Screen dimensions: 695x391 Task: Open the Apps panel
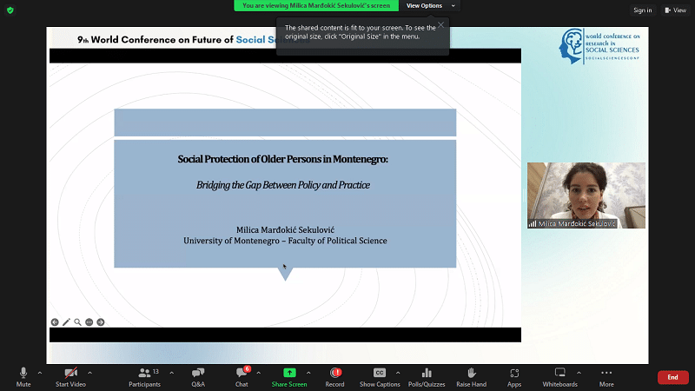(x=514, y=375)
